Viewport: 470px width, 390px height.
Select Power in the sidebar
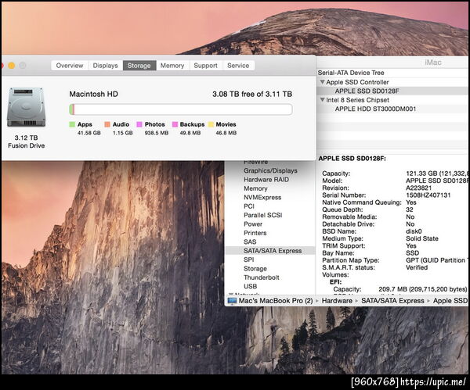click(x=253, y=224)
